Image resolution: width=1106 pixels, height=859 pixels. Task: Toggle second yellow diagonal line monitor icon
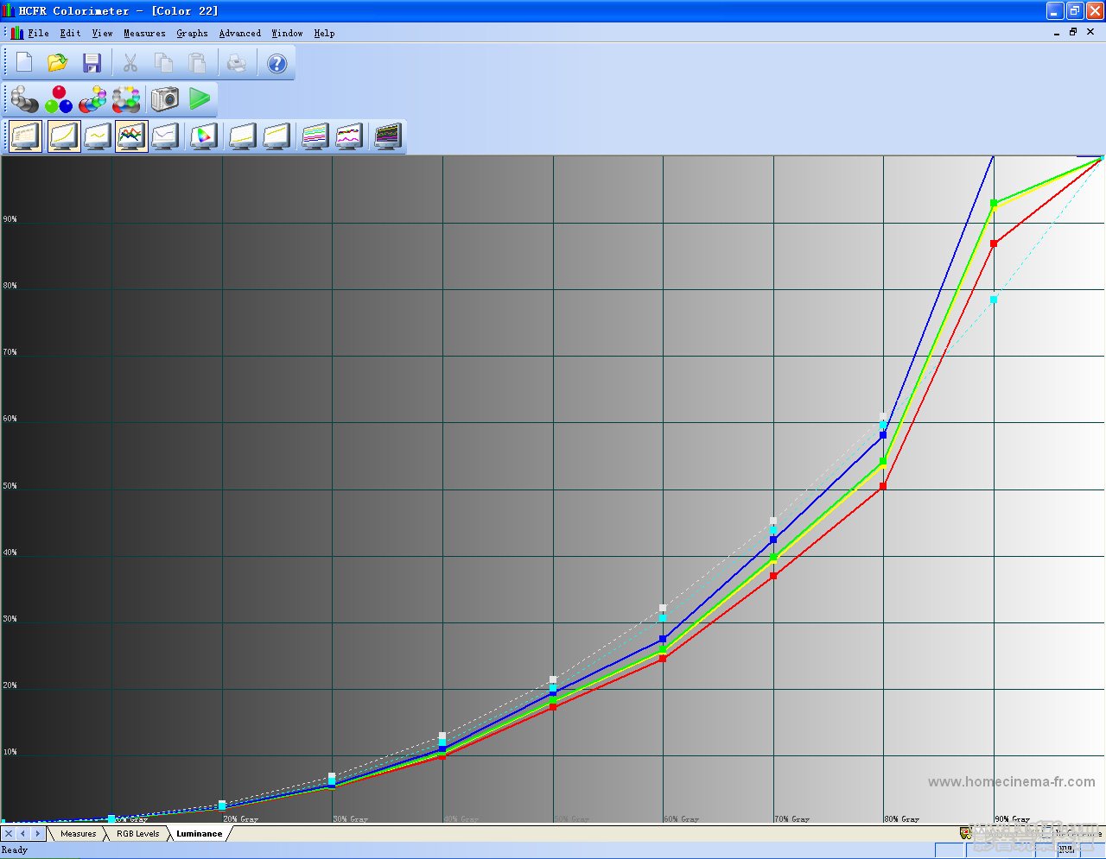pyautogui.click(x=276, y=136)
